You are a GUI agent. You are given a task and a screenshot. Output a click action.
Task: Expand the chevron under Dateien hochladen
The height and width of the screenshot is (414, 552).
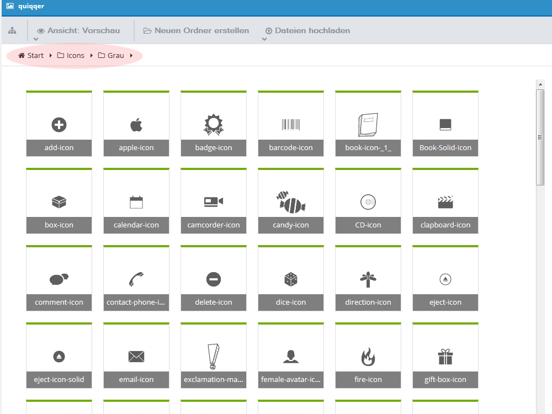(264, 39)
